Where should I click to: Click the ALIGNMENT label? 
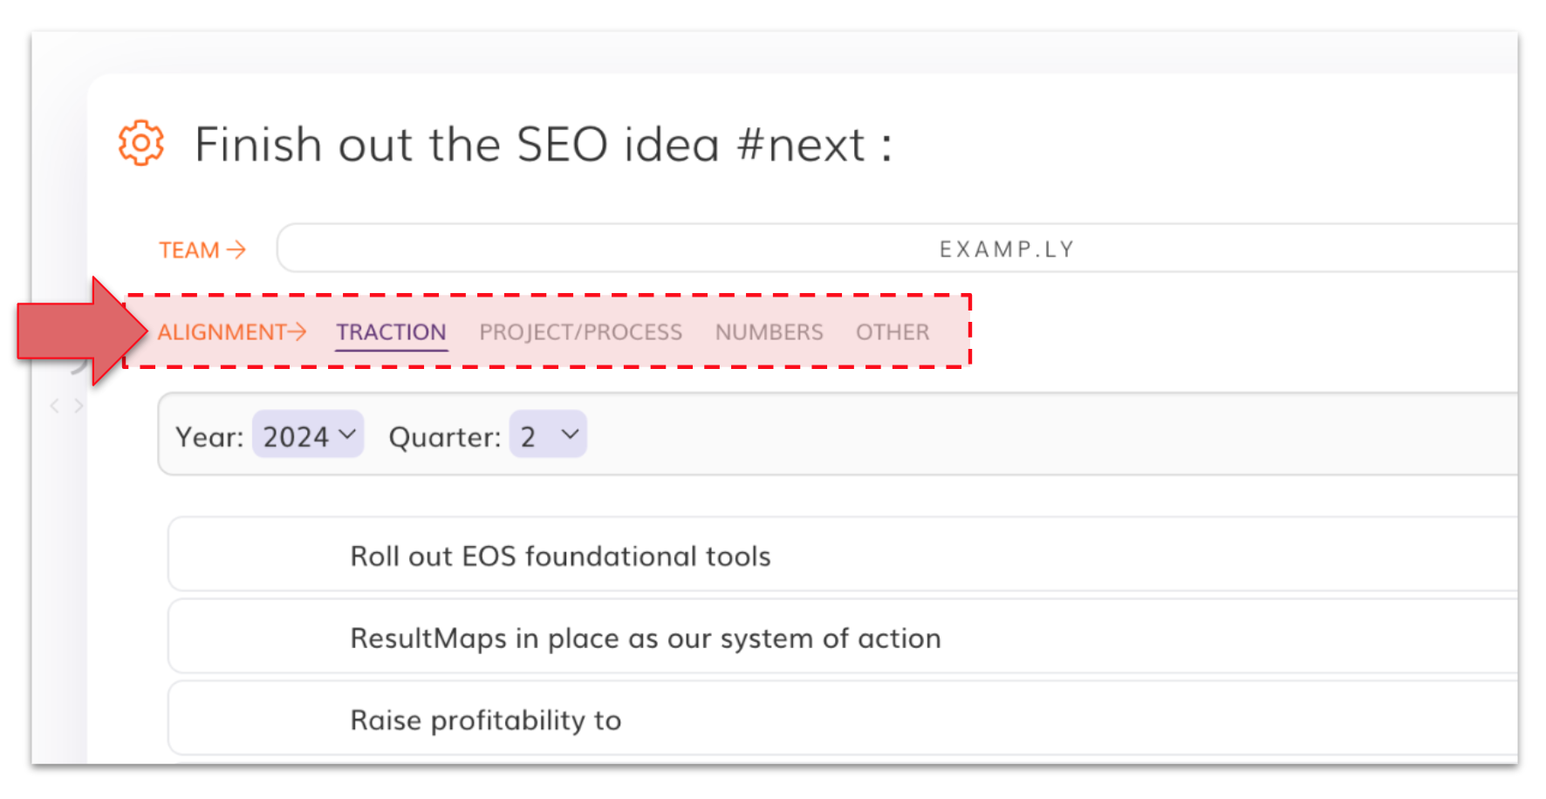222,332
